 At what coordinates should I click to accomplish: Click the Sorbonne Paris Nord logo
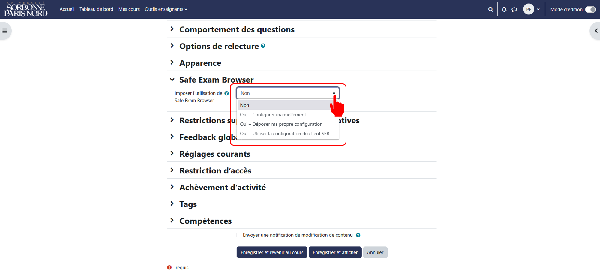click(x=26, y=9)
